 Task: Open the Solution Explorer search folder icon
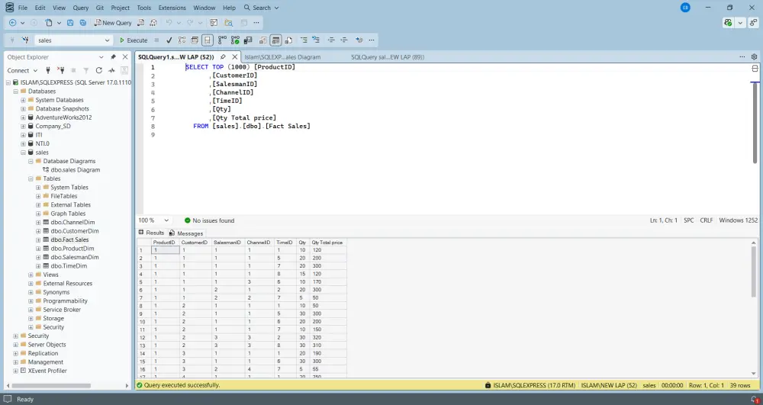[228, 23]
